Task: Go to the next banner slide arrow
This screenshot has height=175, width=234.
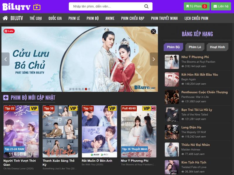Action: coord(154,59)
